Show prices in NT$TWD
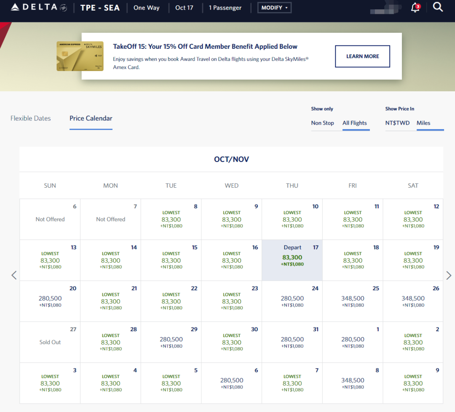 click(398, 123)
